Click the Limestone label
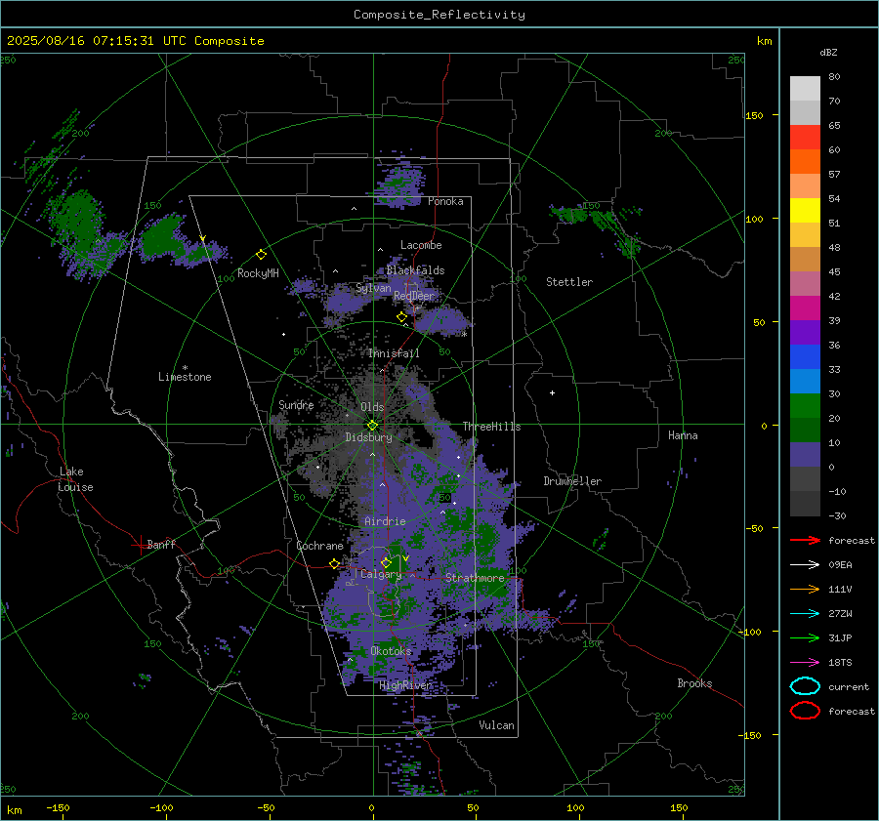Viewport: 879px width, 821px height. click(x=185, y=377)
